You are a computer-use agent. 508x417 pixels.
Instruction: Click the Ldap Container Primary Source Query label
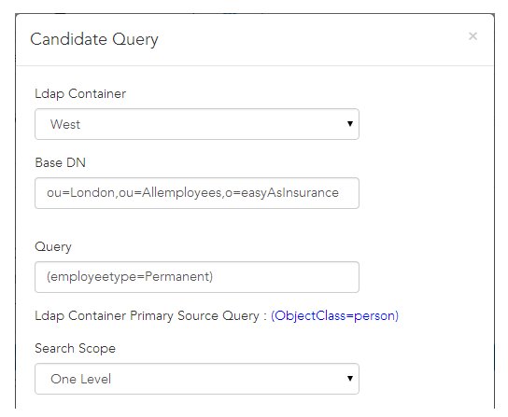pos(150,315)
